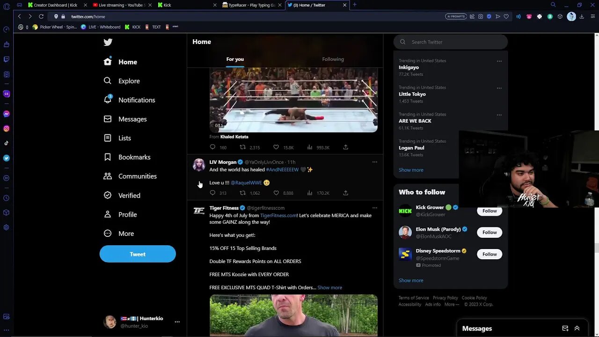
Task: Follow Disney Speedstorm
Action: pyautogui.click(x=489, y=254)
